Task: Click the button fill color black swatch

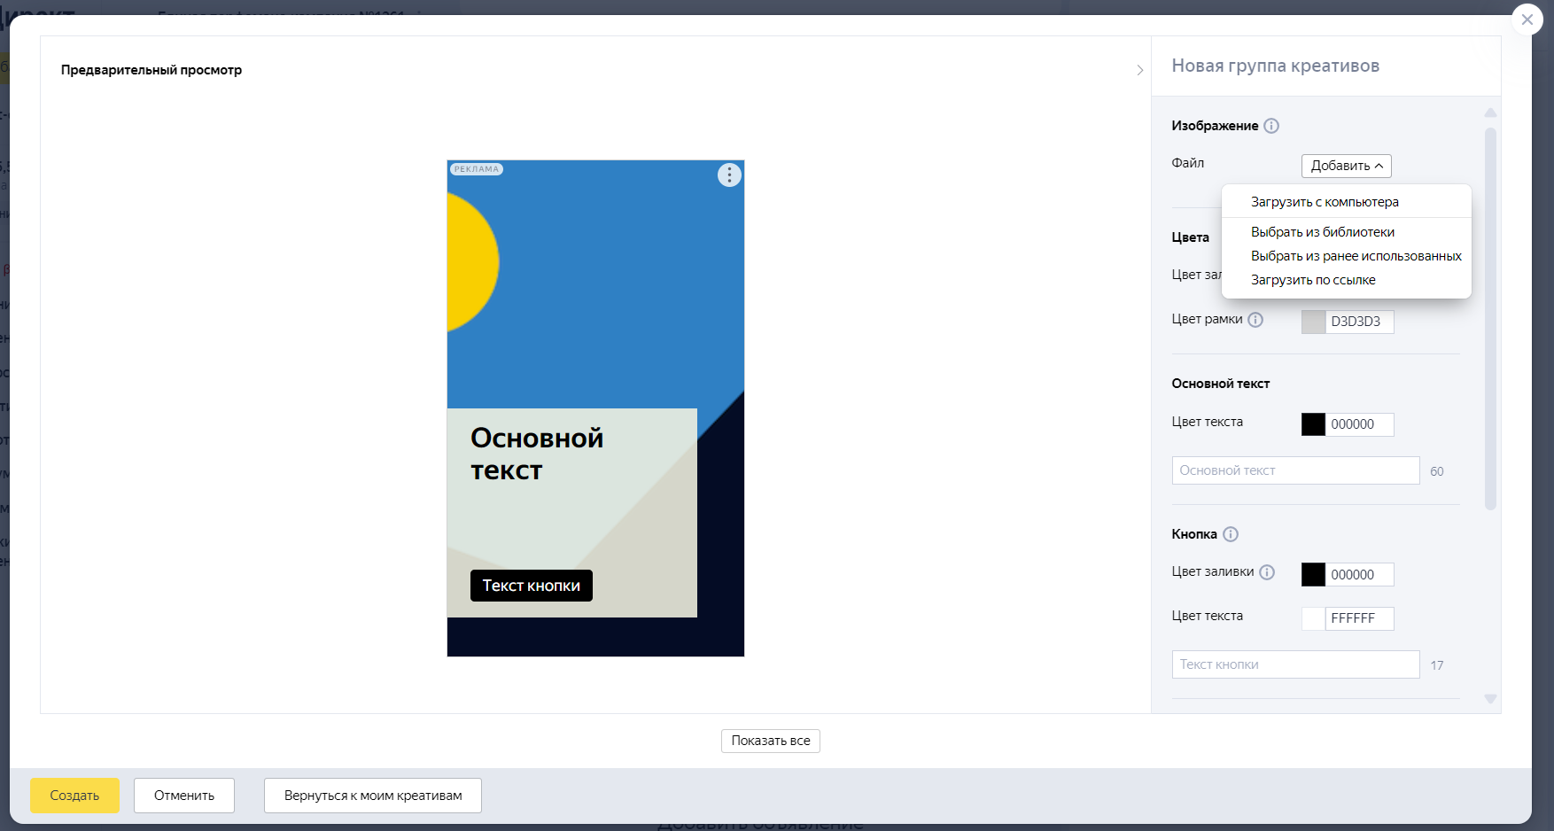Action: [x=1313, y=574]
